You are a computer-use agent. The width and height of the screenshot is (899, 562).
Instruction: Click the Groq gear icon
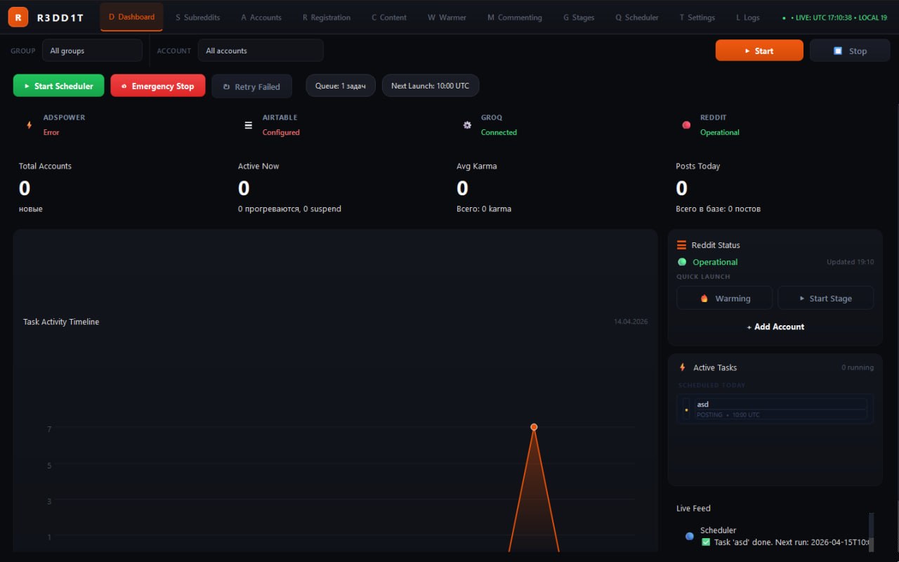(x=467, y=125)
